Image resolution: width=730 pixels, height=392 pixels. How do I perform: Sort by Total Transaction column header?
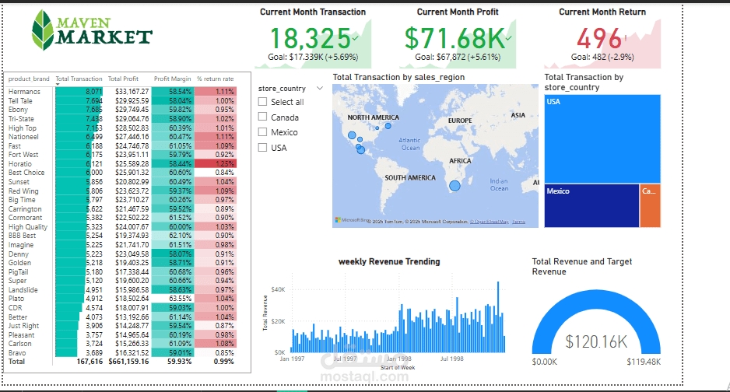tap(79, 79)
